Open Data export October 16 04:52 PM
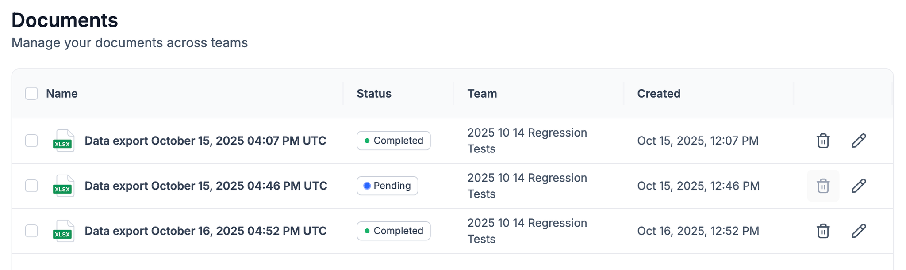The image size is (906, 270). (205, 231)
